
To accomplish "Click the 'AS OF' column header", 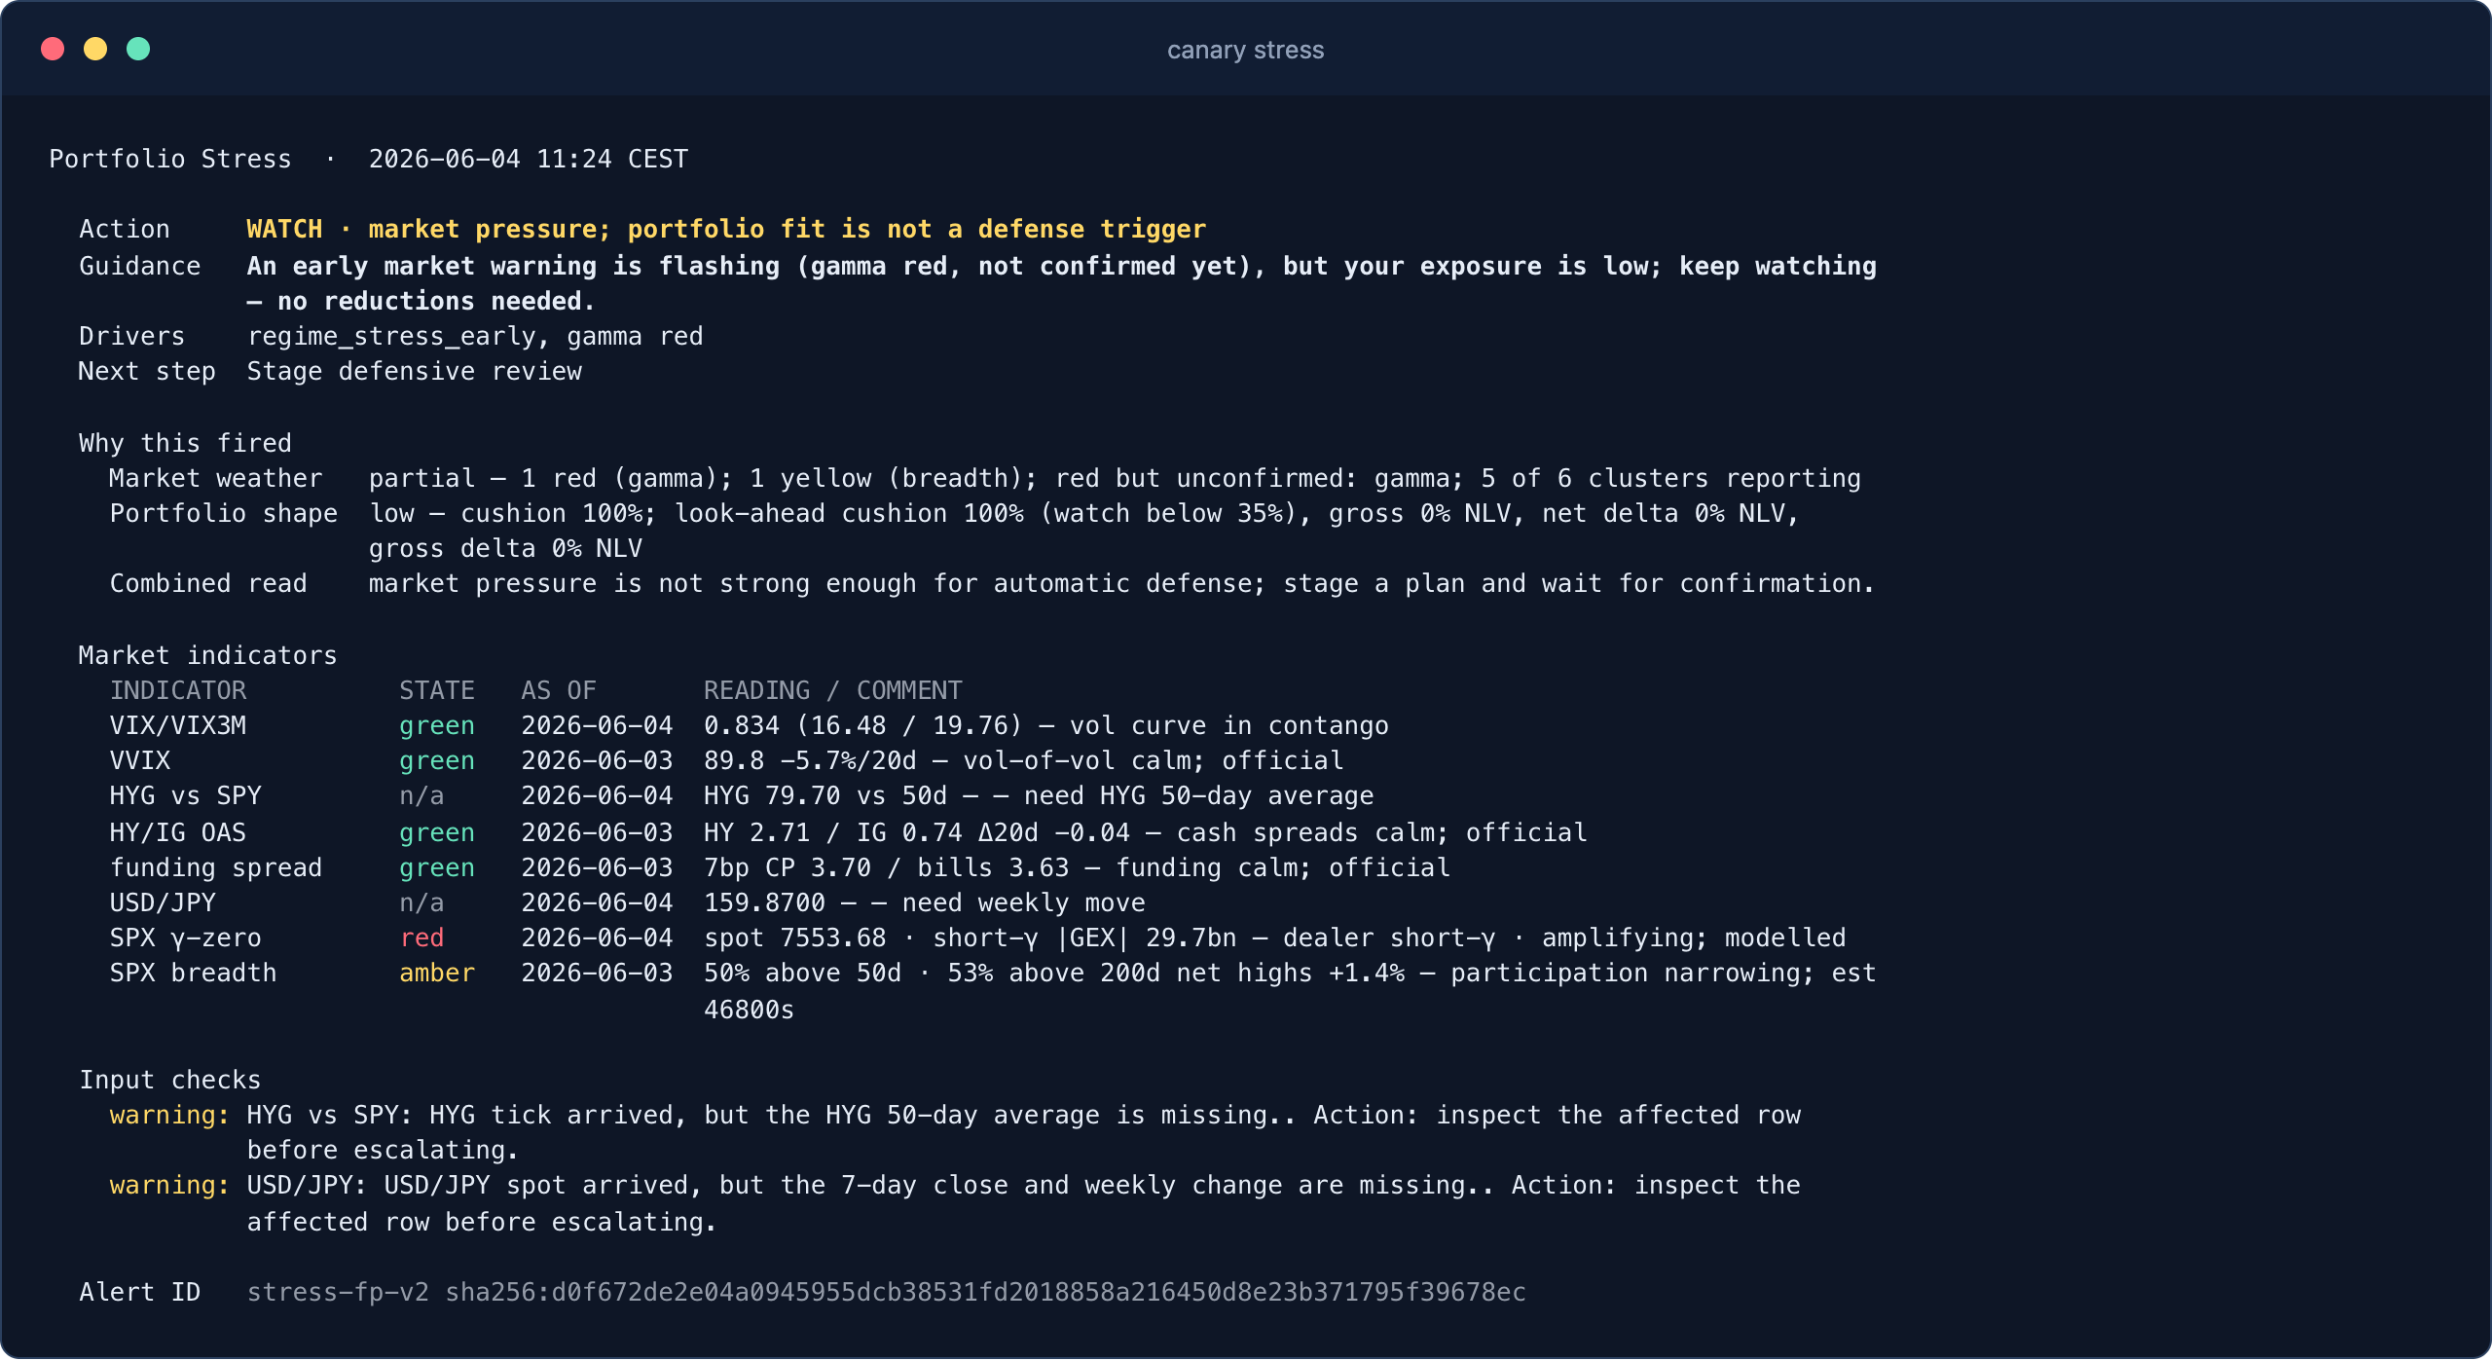I will click(559, 690).
